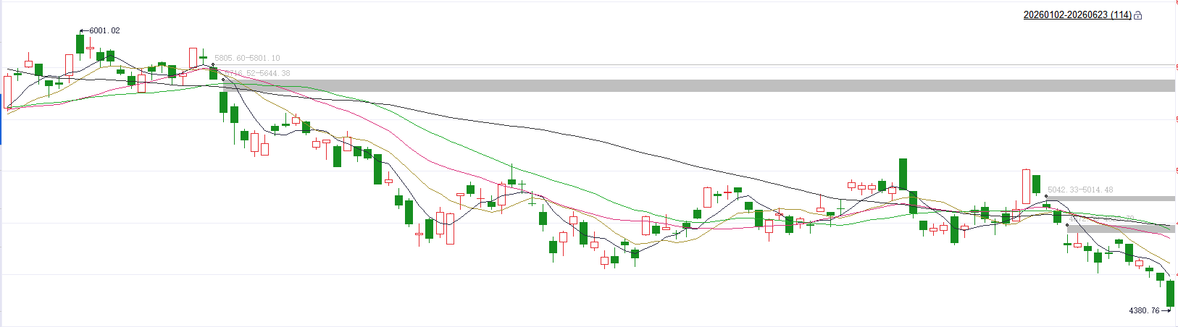Viewport: 1178px width, 327px height.
Task: Click the arrow next to 4380.76
Action: coord(1166,310)
